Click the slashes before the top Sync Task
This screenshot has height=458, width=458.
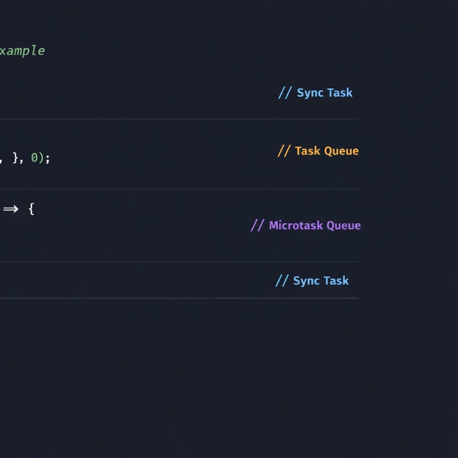pos(285,93)
